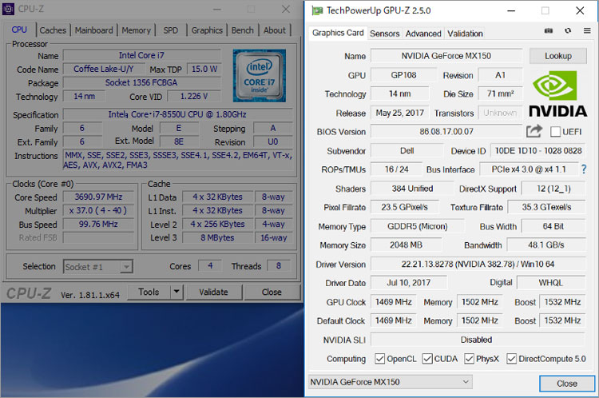Click Code Name field Coffee Lake-U/Y
Screen dimensions: 599x398
click(104, 69)
